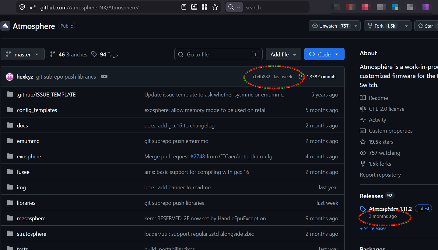Click the Custom properties icon
Viewport: 438px width, 250px height.
(363, 131)
